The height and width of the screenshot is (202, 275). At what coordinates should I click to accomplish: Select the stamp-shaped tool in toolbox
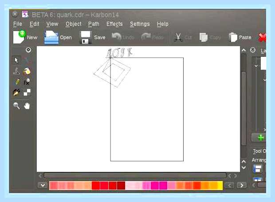[16, 71]
